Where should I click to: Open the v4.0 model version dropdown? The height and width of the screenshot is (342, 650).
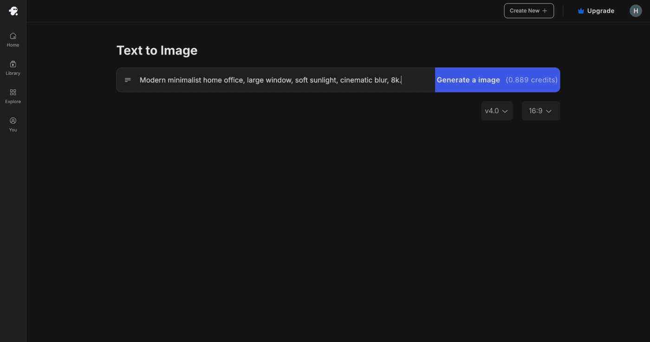(496, 111)
